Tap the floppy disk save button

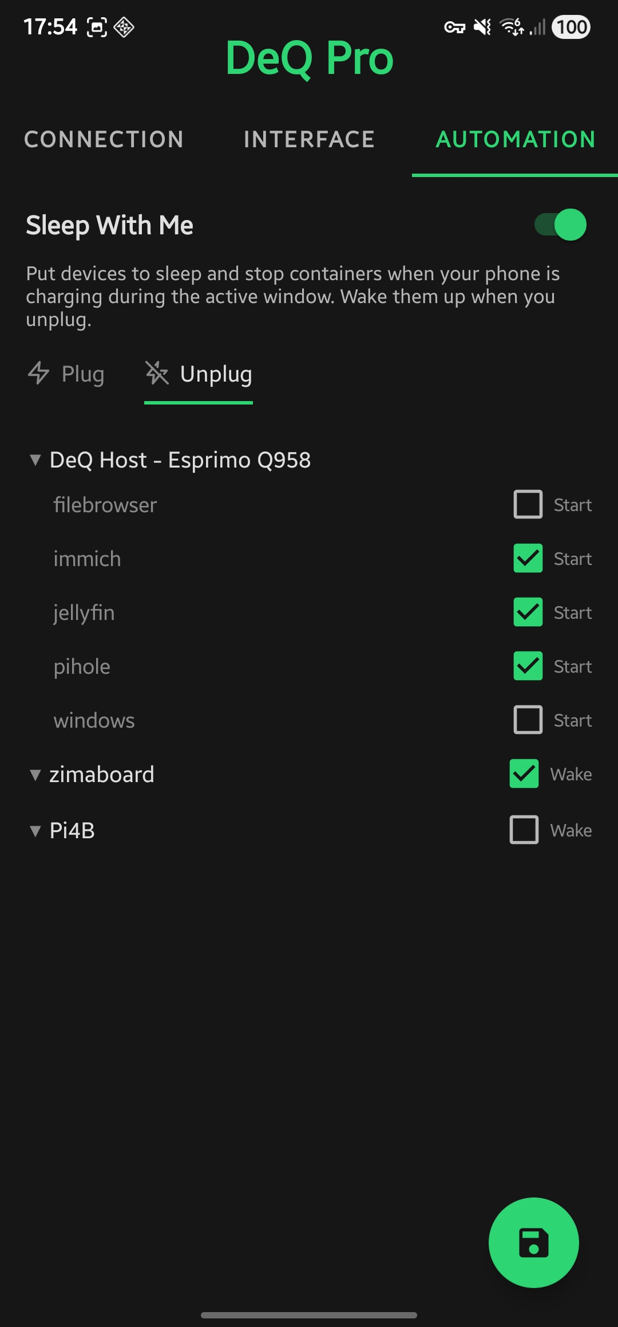533,1242
